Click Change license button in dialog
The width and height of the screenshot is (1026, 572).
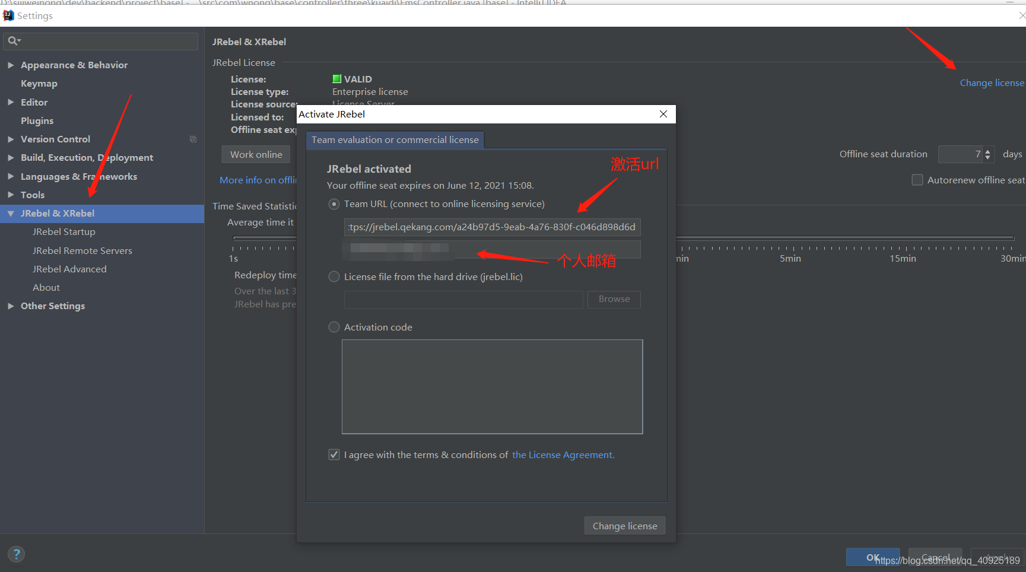pos(625,526)
